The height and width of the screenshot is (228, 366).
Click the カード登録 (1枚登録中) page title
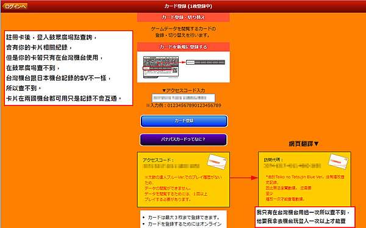pos(188,6)
